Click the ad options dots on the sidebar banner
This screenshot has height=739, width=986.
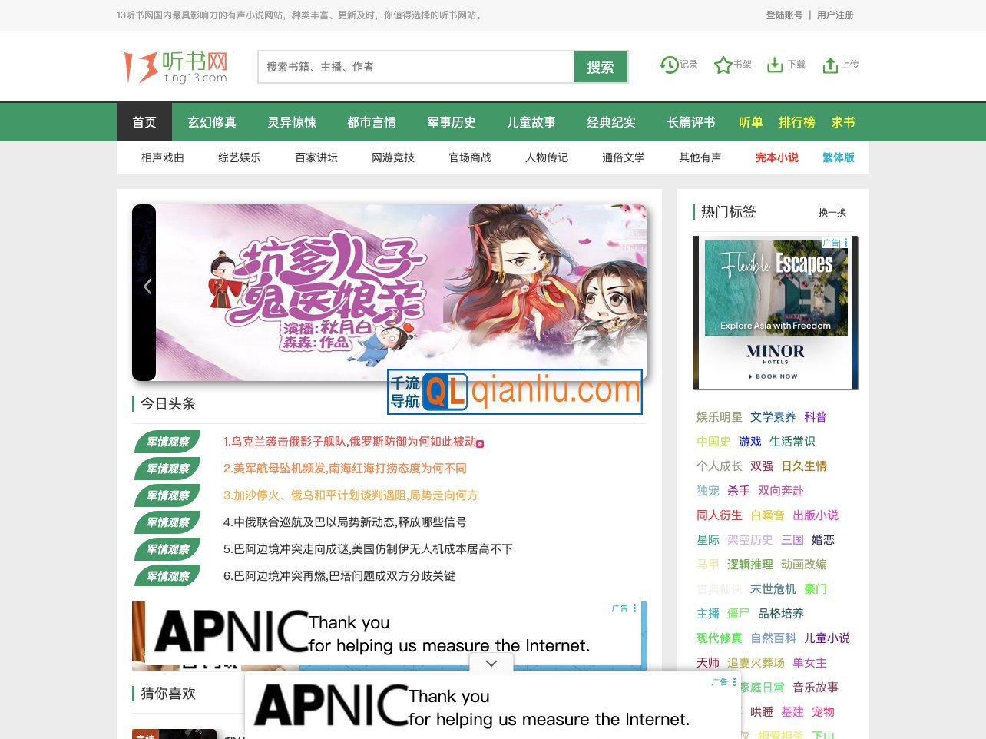pos(846,242)
